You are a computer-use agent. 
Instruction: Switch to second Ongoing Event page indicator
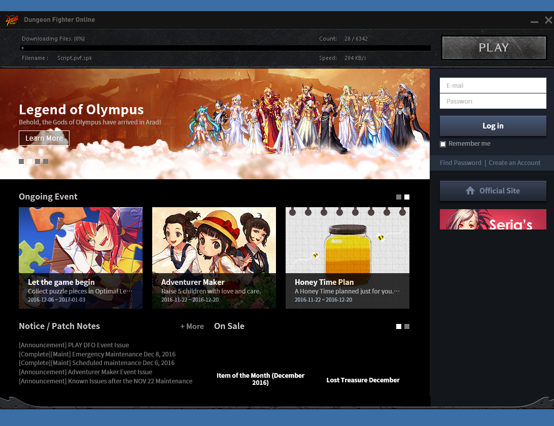[x=407, y=197]
